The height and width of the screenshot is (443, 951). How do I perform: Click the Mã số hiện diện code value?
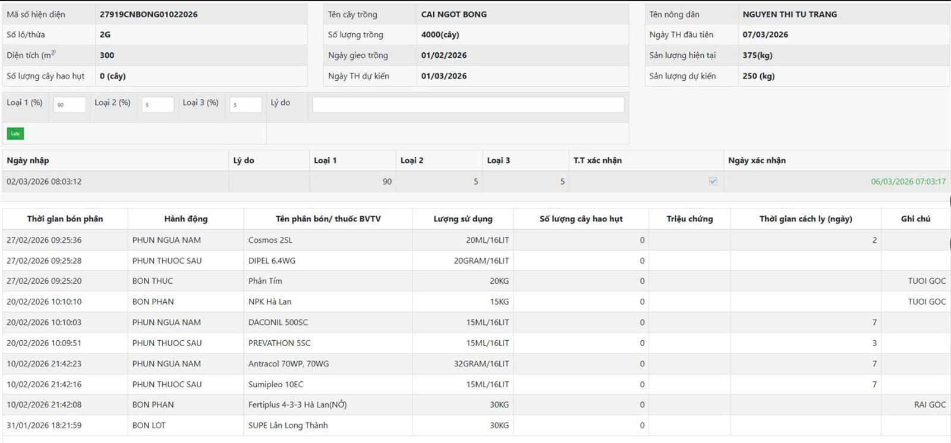pyautogui.click(x=149, y=14)
